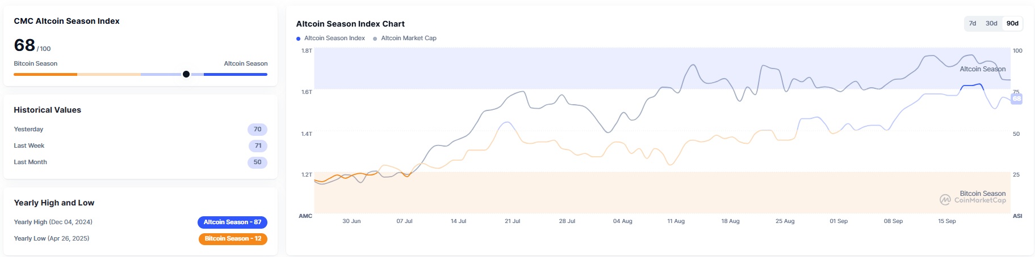Click the ASI axis label

[x=1017, y=216]
